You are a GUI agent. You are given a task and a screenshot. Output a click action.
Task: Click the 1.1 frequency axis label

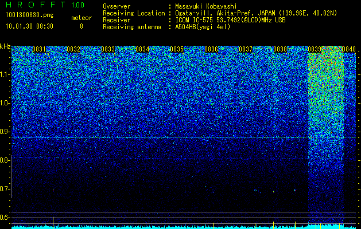coord(4,74)
